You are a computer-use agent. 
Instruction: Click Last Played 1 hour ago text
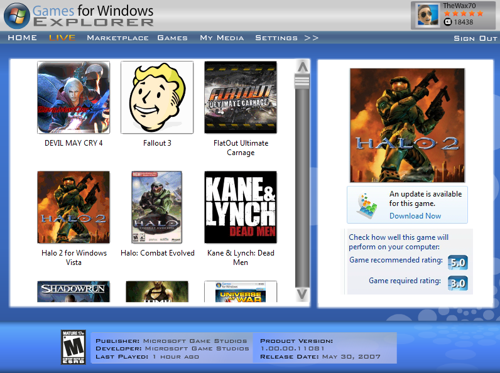tap(148, 357)
